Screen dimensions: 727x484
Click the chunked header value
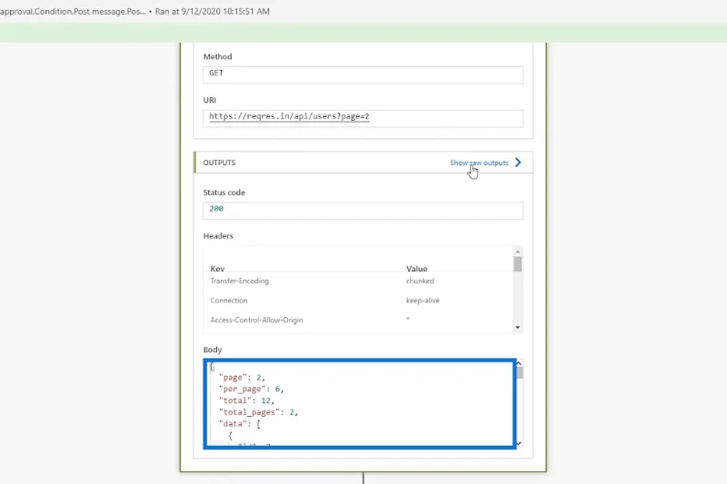[420, 282]
